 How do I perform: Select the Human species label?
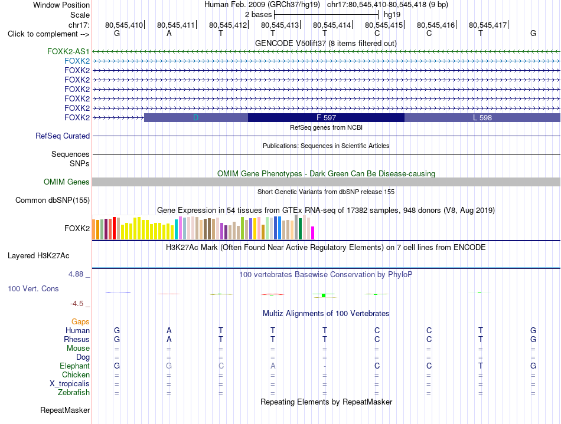click(77, 330)
